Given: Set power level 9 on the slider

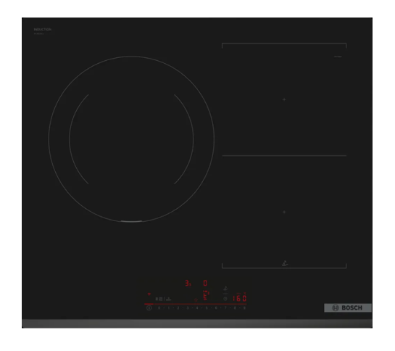Looking at the screenshot, I should (244, 308).
